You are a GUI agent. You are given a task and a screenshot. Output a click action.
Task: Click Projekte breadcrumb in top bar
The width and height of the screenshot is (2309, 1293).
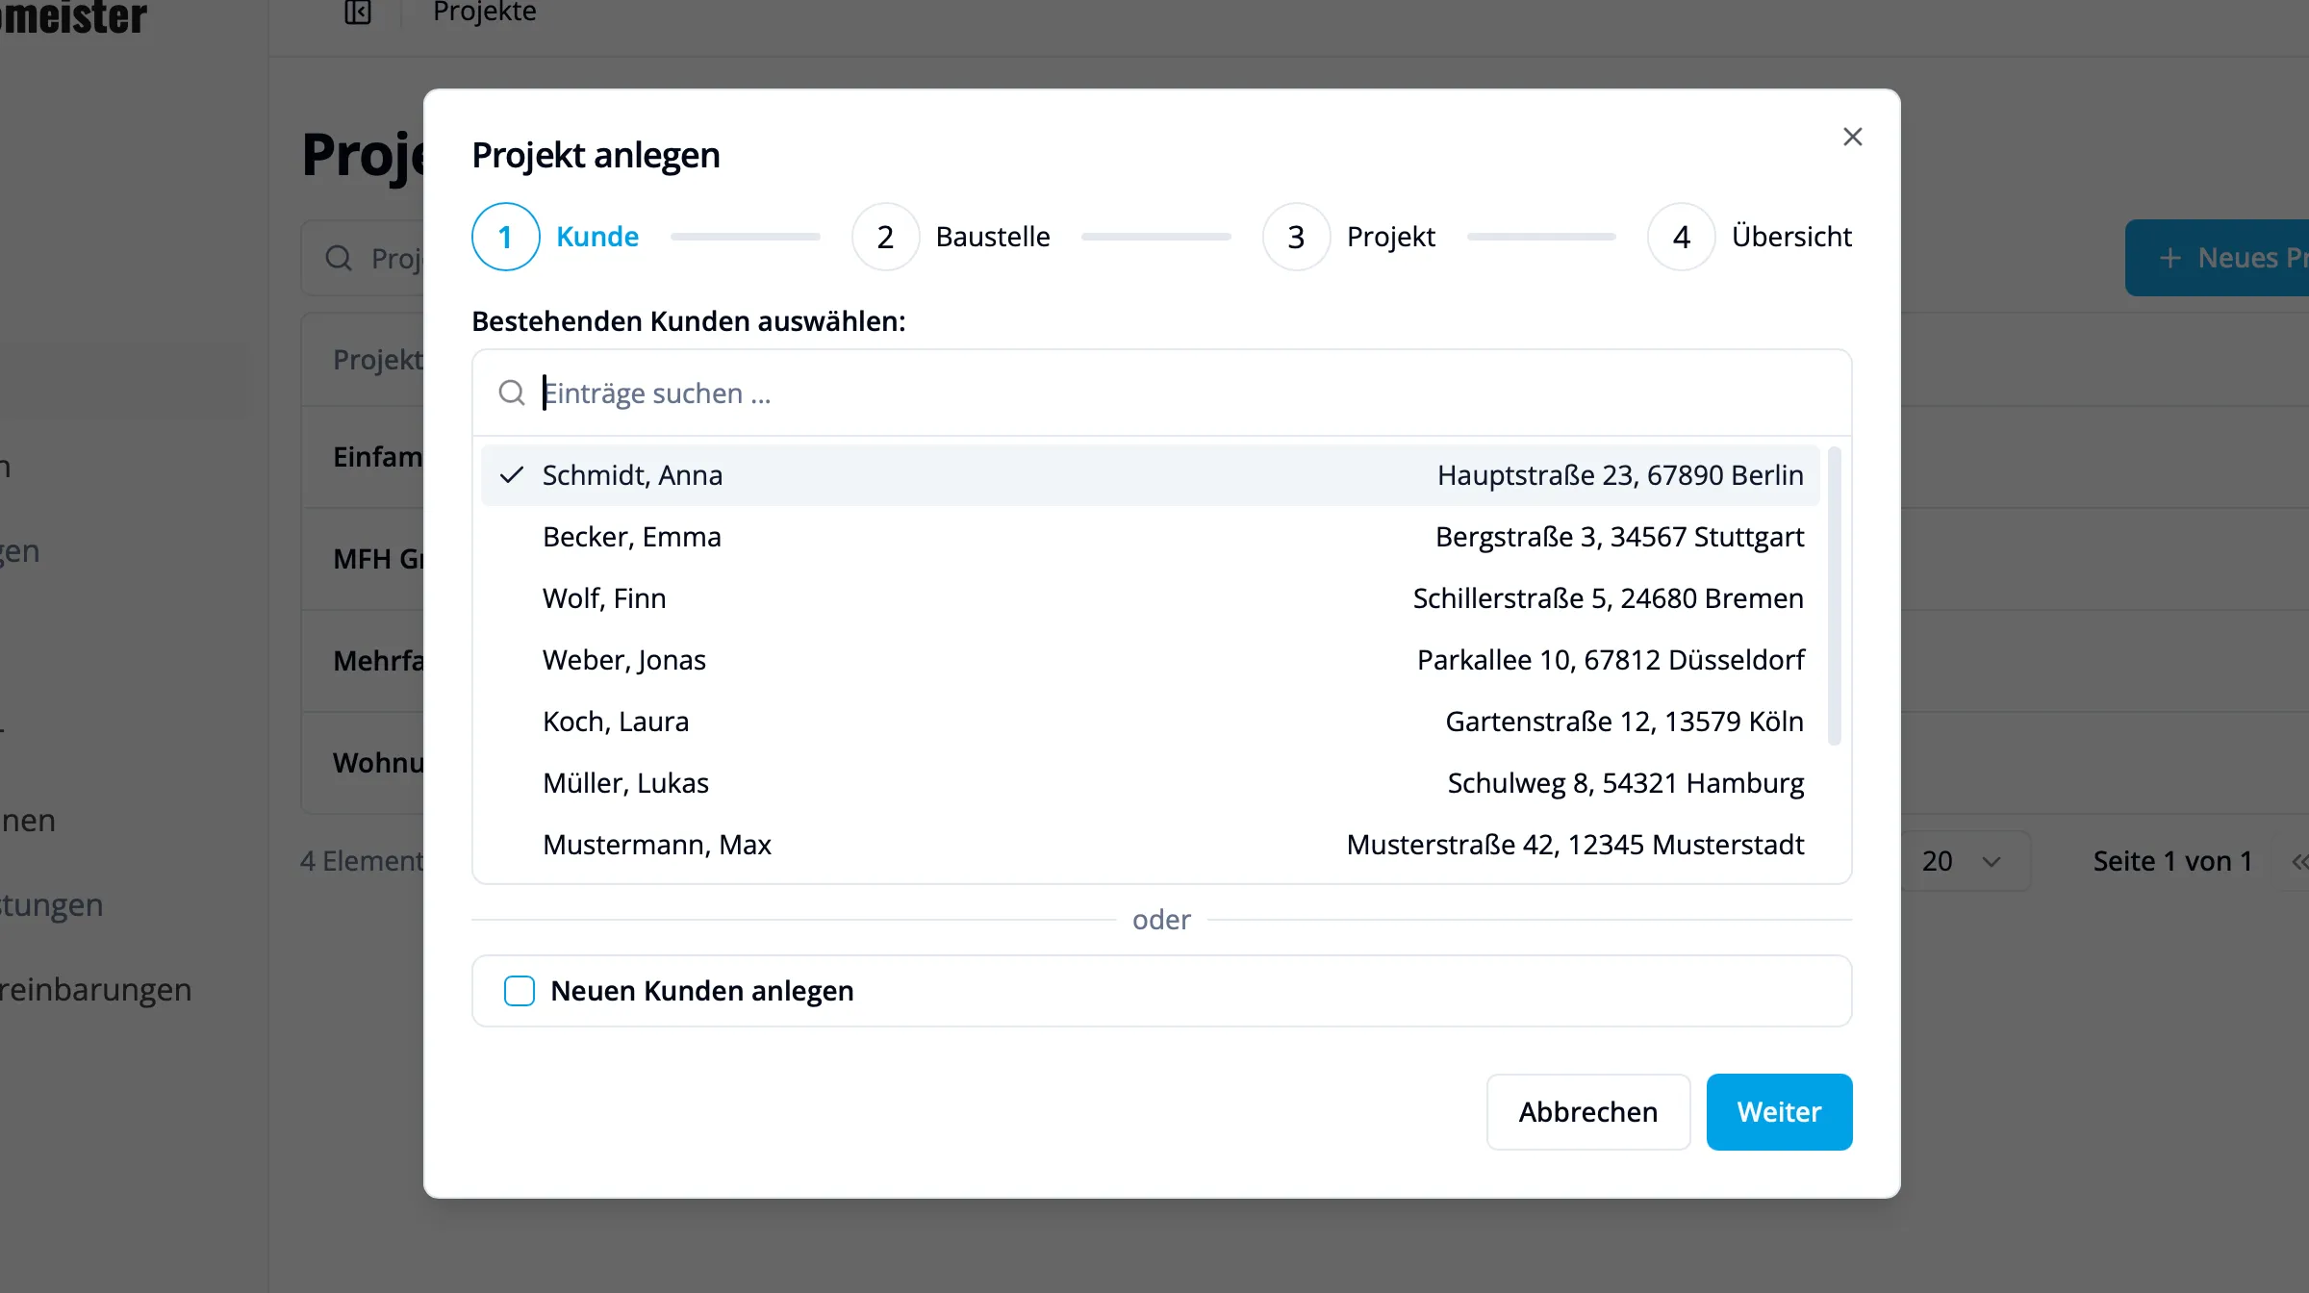point(485,12)
